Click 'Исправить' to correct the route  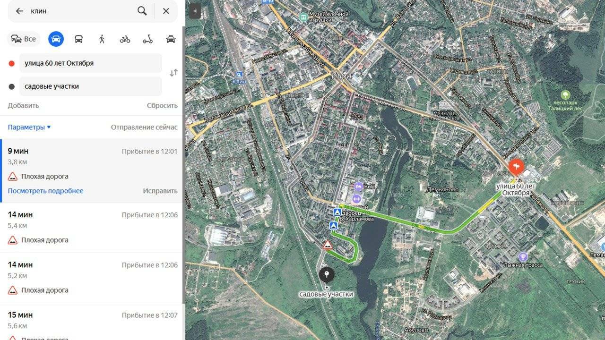[x=160, y=191]
